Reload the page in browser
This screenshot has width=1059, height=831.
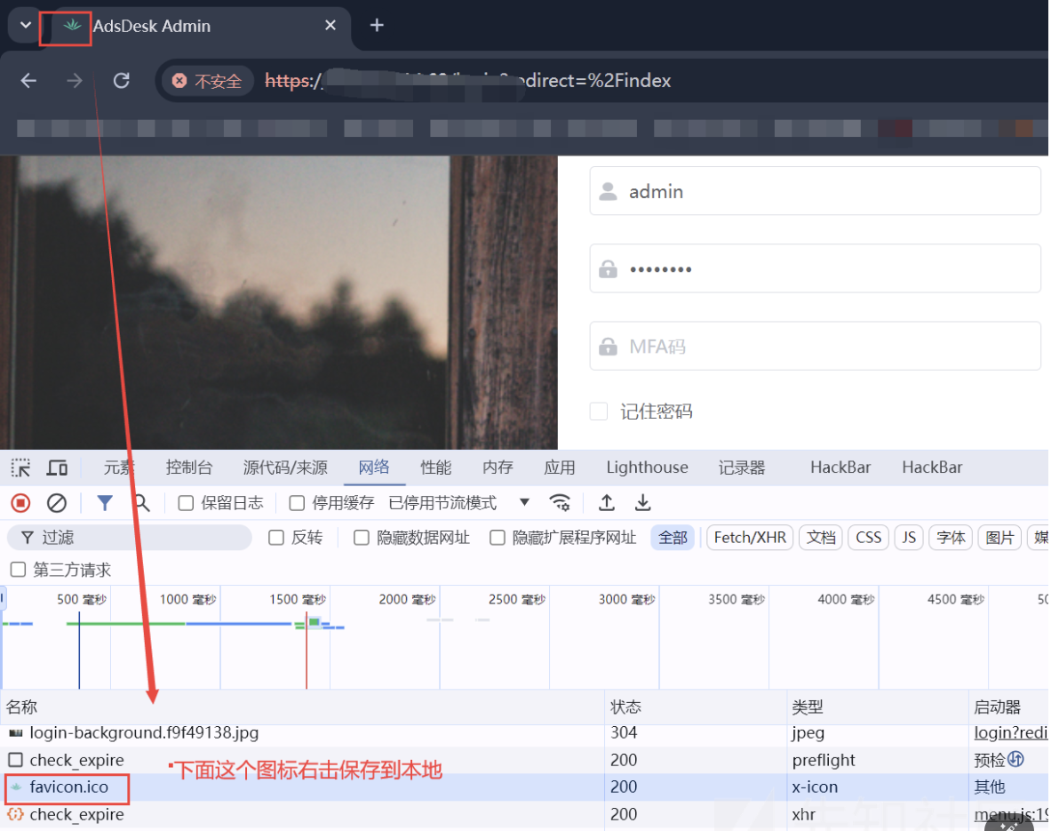[x=122, y=81]
